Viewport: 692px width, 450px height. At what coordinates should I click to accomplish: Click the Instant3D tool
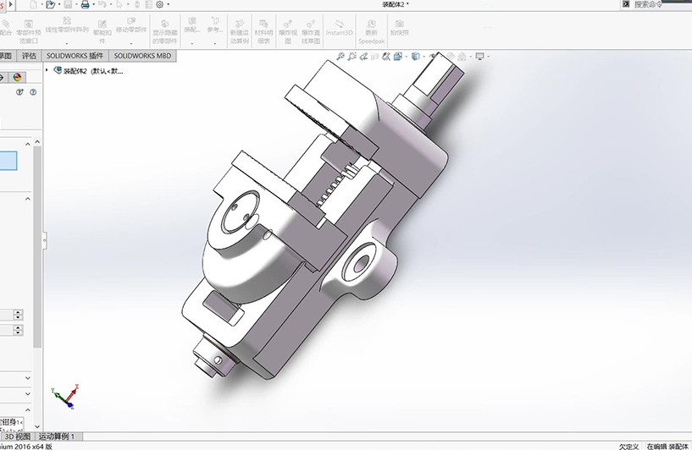coord(339,27)
